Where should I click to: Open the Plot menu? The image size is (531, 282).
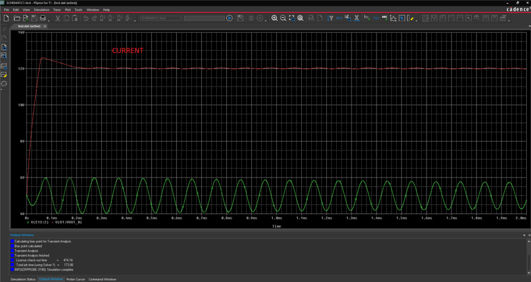[x=68, y=10]
